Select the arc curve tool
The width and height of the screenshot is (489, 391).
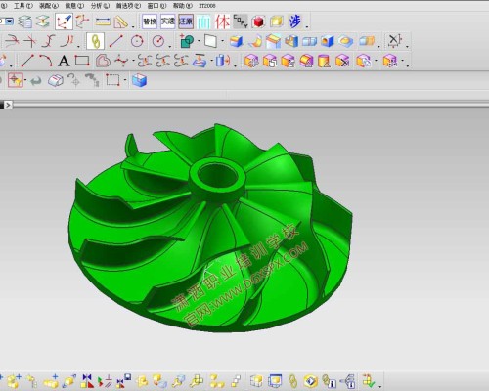point(46,61)
